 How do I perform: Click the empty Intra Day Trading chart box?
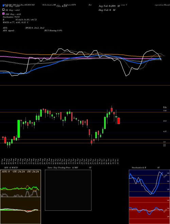pyautogui.click(x=68, y=190)
